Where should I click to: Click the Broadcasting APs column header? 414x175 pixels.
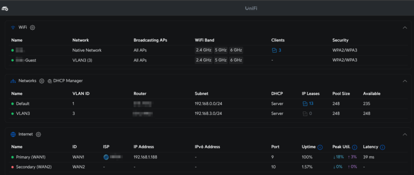pyautogui.click(x=150, y=40)
